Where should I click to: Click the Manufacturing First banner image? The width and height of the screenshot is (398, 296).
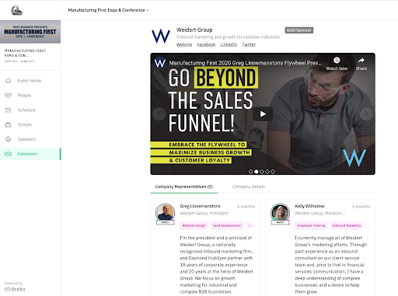(x=30, y=32)
